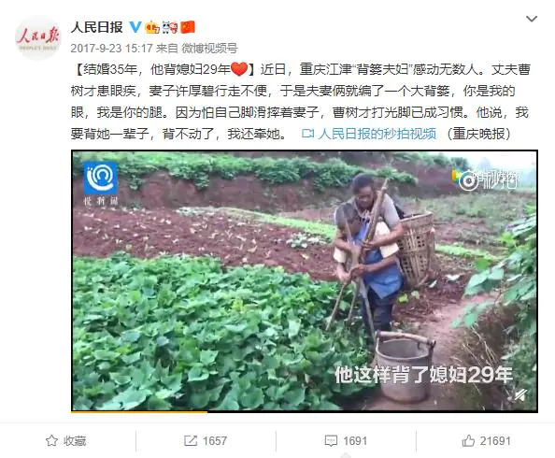This screenshot has width=555, height=458.
Task: Repost the post showing 1657 shares
Action: [206, 441]
